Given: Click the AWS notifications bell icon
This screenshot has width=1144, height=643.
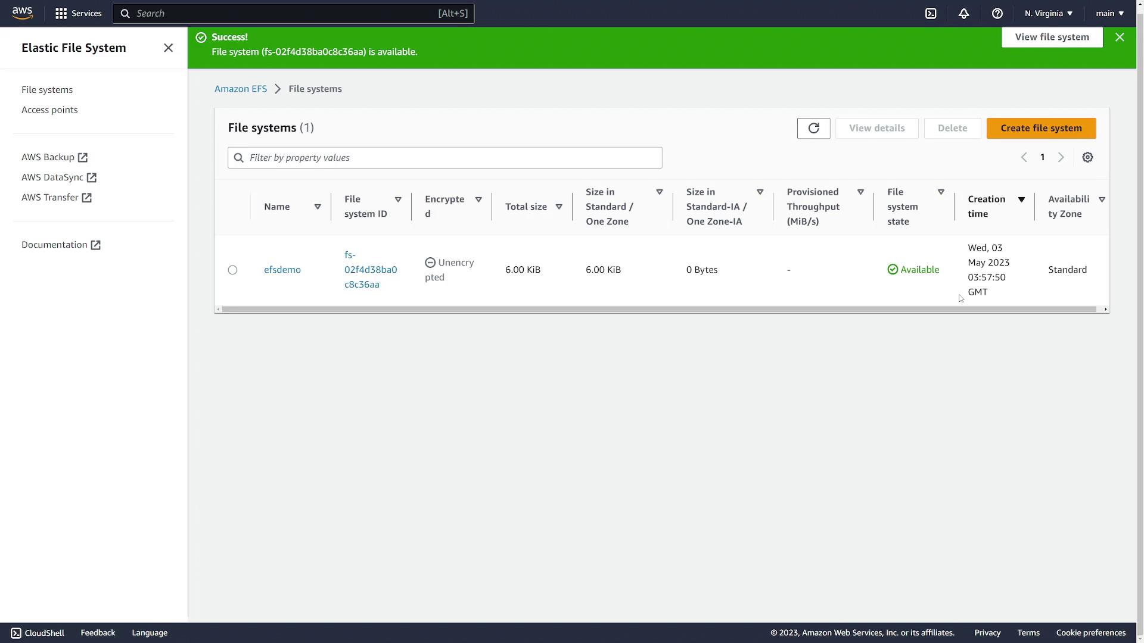Looking at the screenshot, I should 964,13.
